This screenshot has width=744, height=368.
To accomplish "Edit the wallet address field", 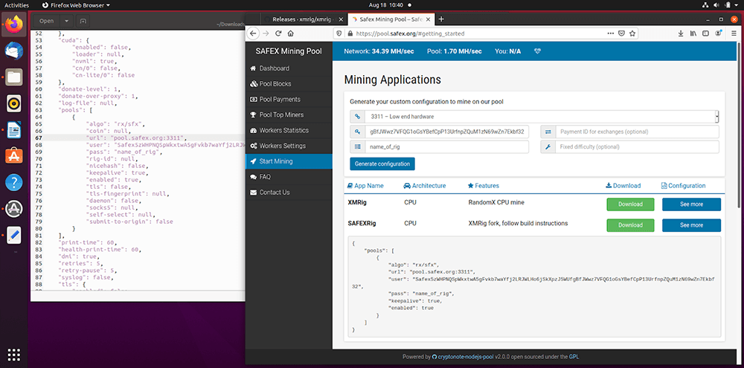I will (x=446, y=132).
